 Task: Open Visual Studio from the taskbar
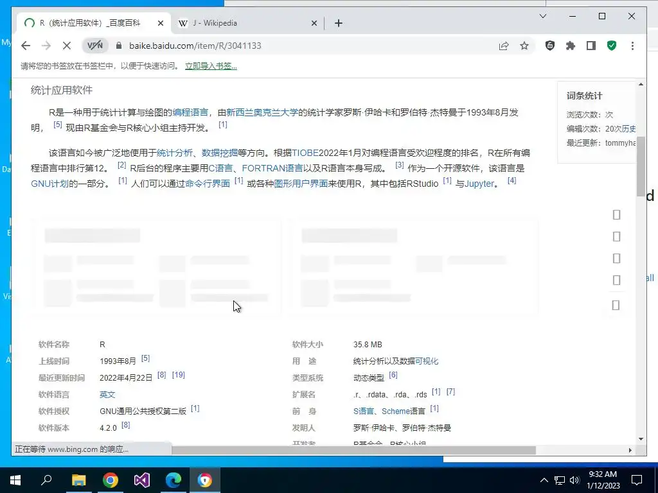[142, 480]
